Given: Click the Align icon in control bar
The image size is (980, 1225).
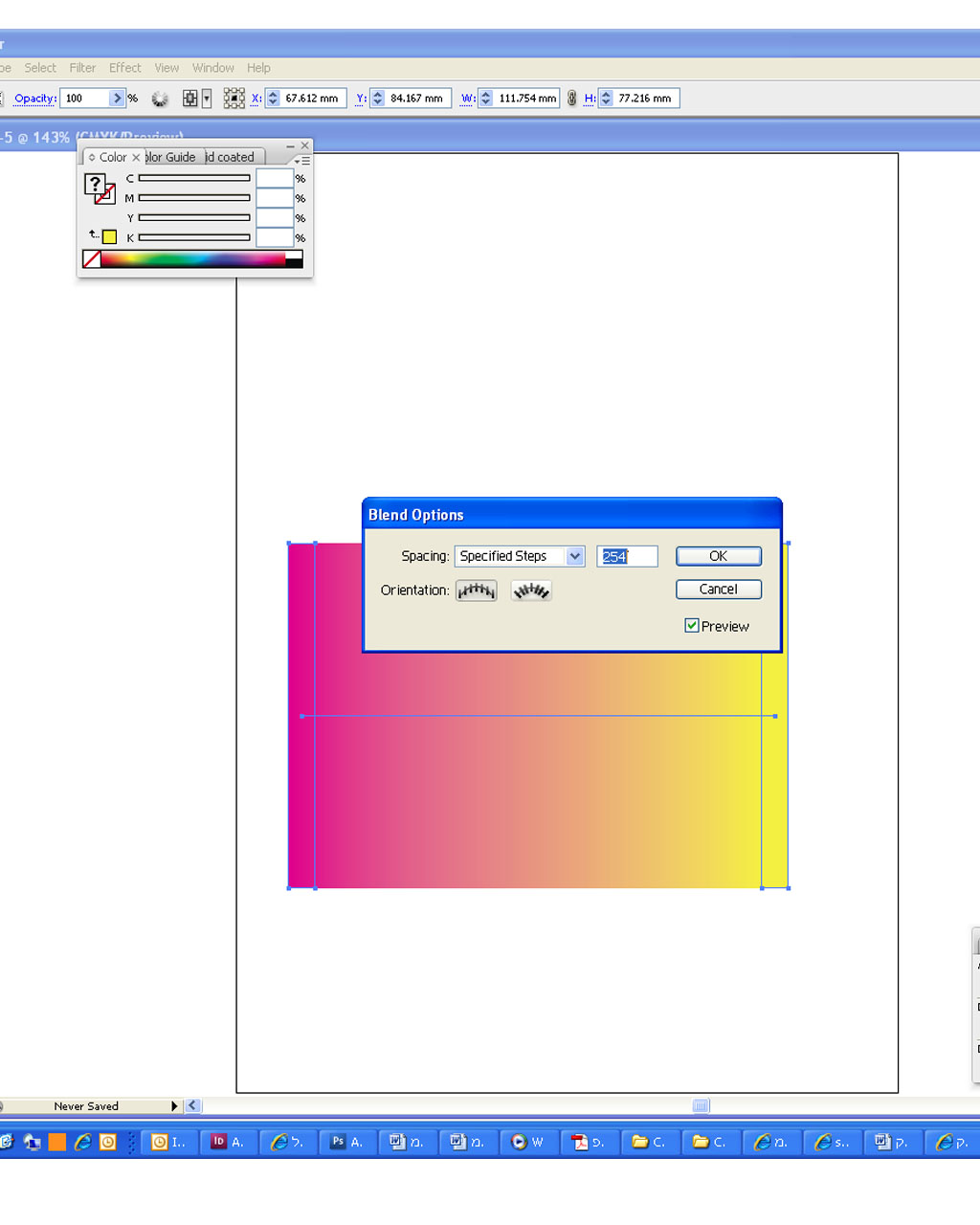Looking at the screenshot, I should point(190,99).
